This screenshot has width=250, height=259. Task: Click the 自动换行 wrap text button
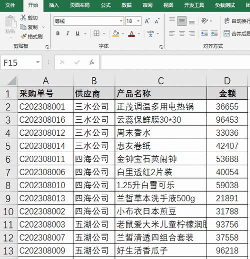pos(237,21)
